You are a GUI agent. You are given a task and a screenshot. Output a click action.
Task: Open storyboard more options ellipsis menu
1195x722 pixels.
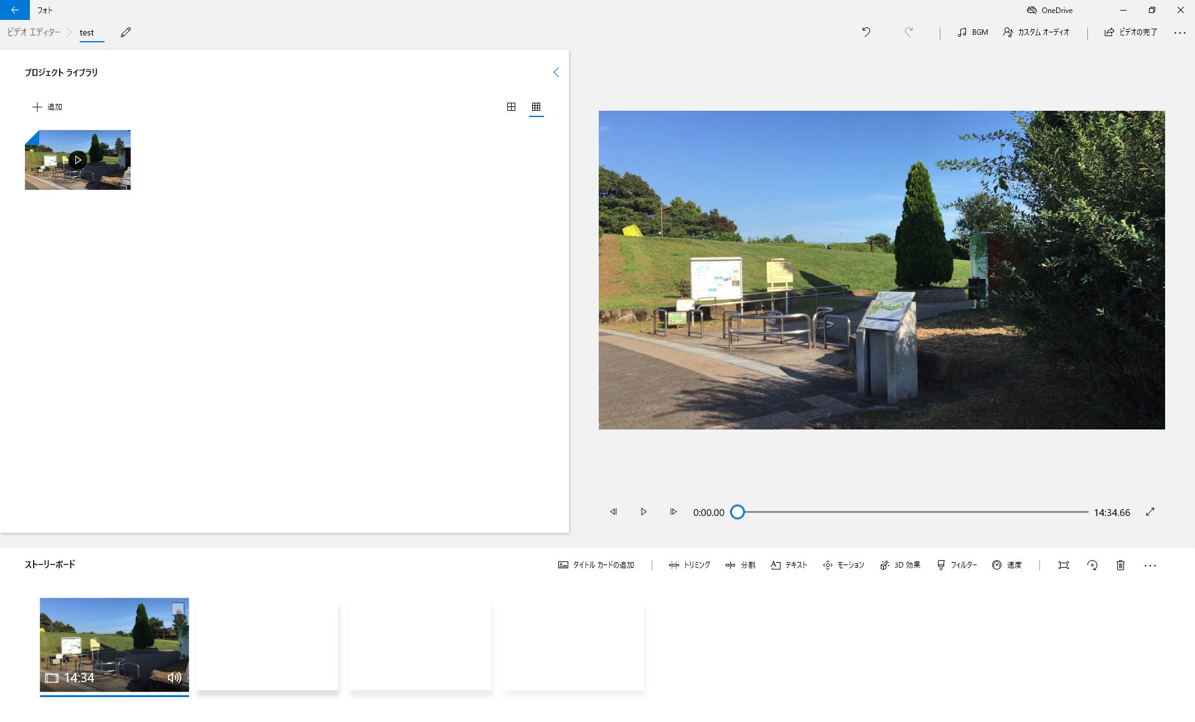click(x=1150, y=565)
